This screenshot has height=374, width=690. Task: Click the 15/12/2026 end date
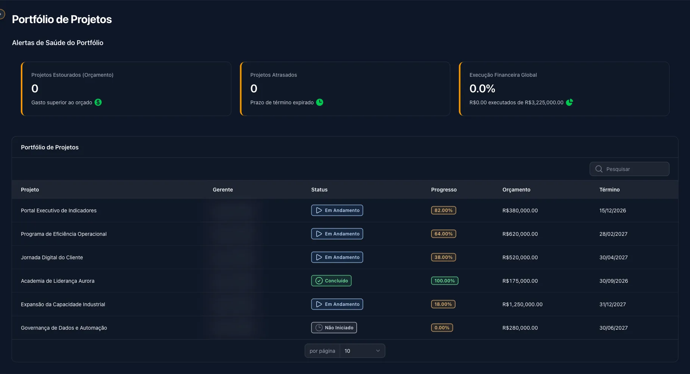613,210
